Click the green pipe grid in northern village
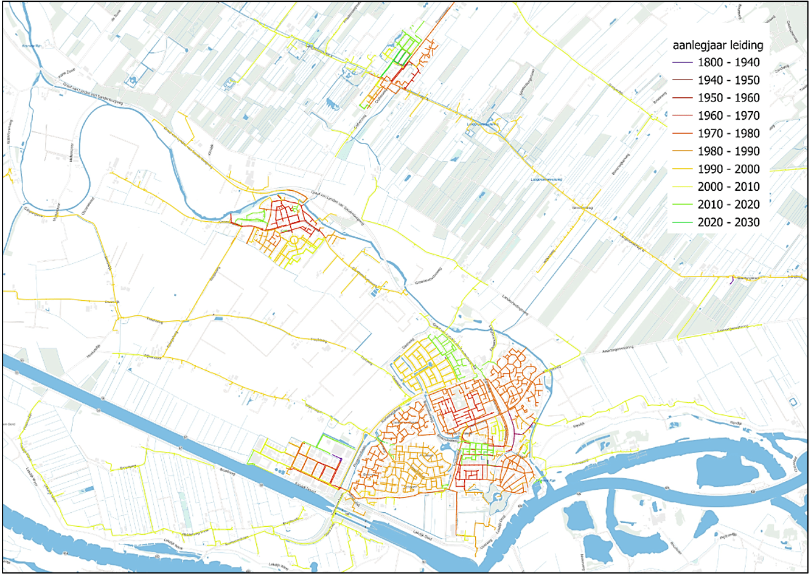 pyautogui.click(x=402, y=49)
